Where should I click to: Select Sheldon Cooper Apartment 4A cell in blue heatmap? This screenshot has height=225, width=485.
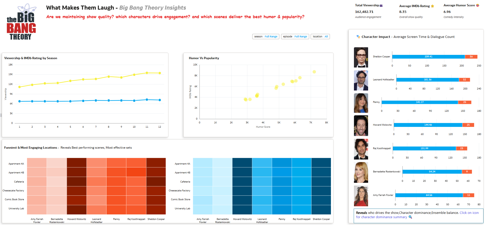321,163
